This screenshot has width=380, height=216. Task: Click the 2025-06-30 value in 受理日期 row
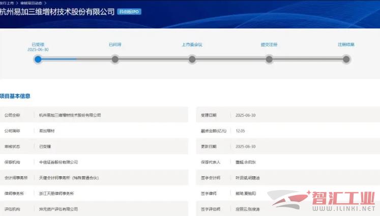click(246, 115)
